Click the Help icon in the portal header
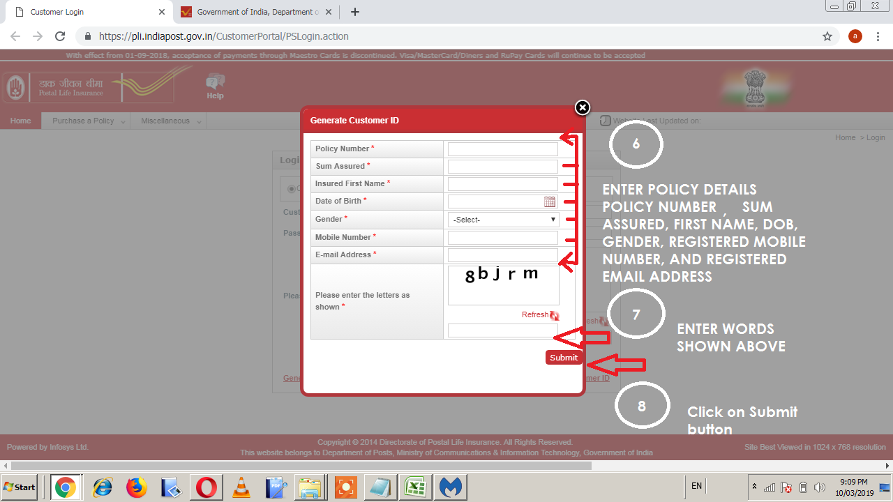 click(214, 85)
